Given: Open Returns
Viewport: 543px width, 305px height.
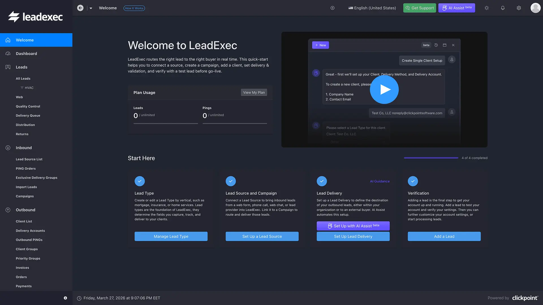Looking at the screenshot, I should click(22, 134).
